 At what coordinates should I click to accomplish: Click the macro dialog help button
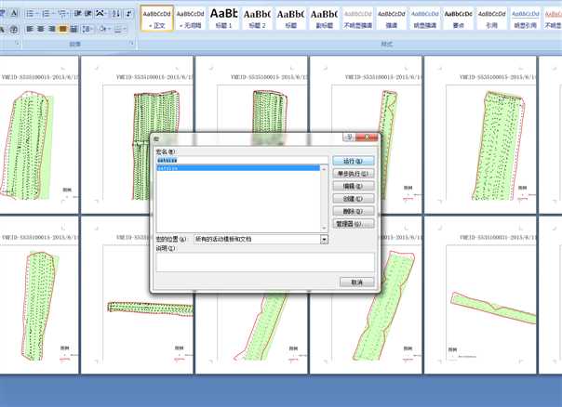(x=349, y=138)
